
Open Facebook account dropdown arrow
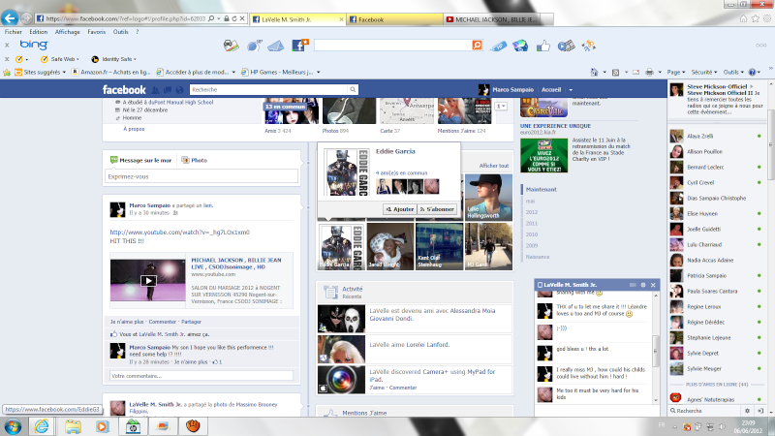coord(571,90)
